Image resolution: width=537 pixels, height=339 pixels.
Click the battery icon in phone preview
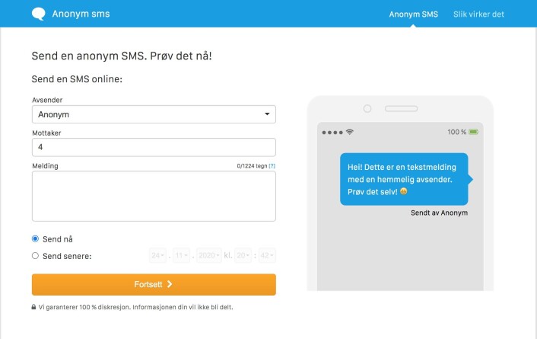473,132
